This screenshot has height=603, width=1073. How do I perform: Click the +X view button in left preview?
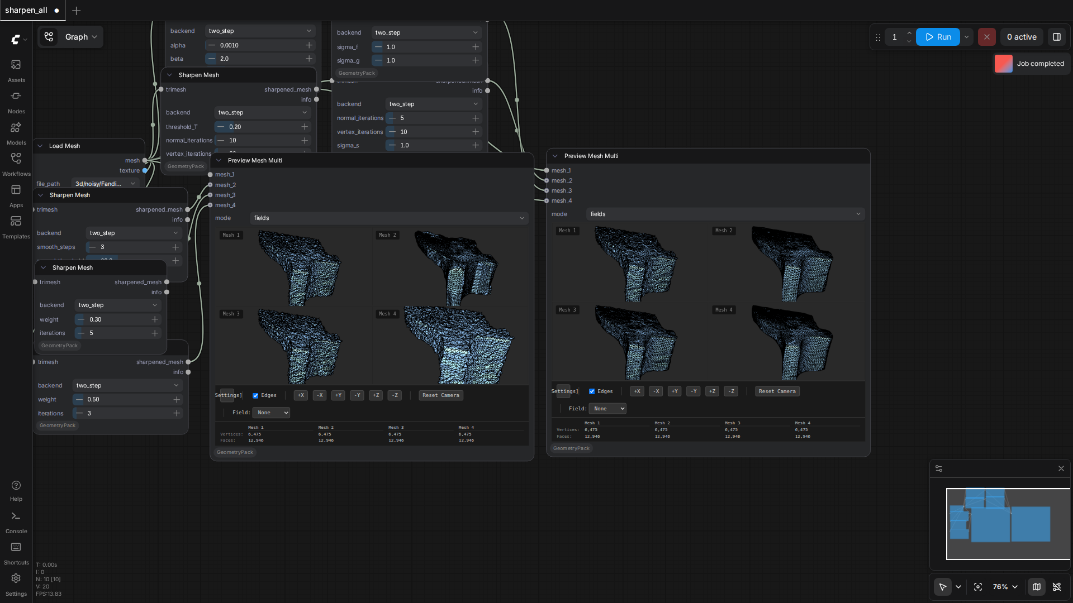tap(301, 395)
